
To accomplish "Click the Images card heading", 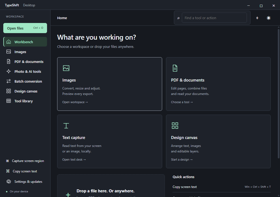I will tap(69, 80).
